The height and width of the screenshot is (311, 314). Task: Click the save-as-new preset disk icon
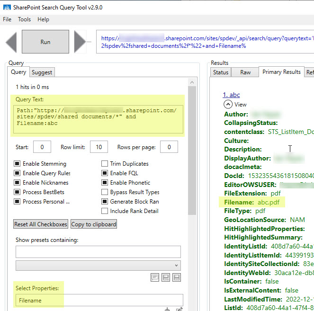(166, 277)
